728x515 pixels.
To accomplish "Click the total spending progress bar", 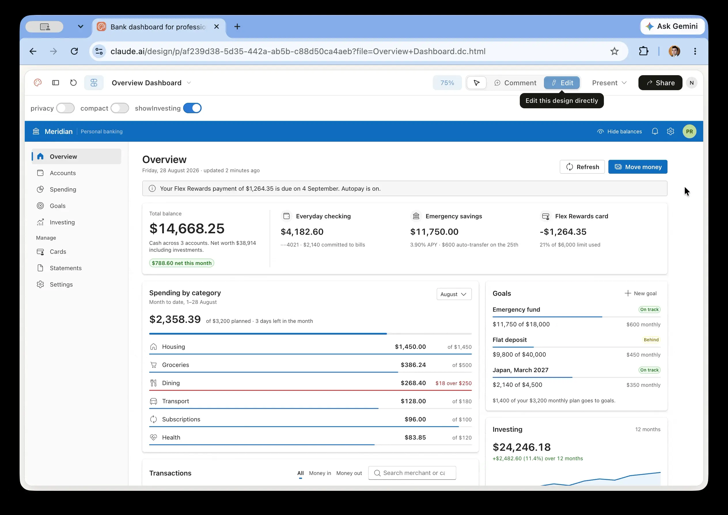I will [x=310, y=334].
